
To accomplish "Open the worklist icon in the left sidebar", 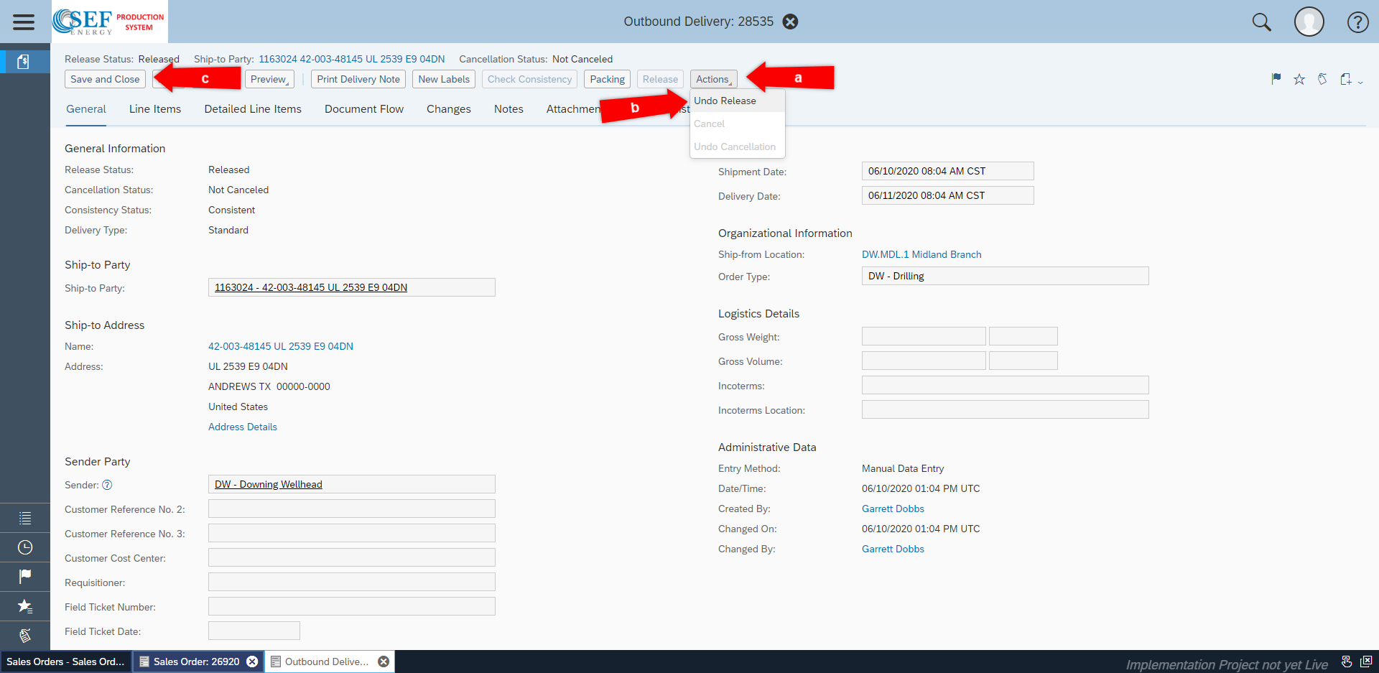I will pos(25,518).
